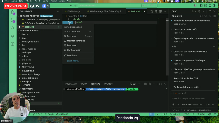Screen dimensions: 219x123
Task: Click Espacios: 2 indentation setting
Action: 175,114
